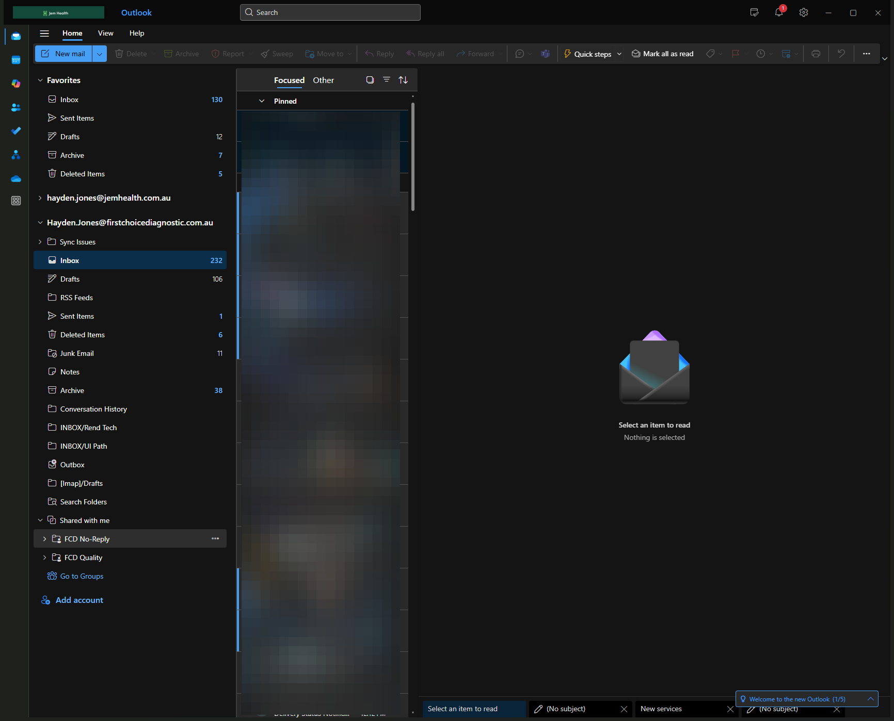Open Favorites Inbox with 130 unread
Image resolution: width=894 pixels, height=721 pixels.
[x=130, y=100]
